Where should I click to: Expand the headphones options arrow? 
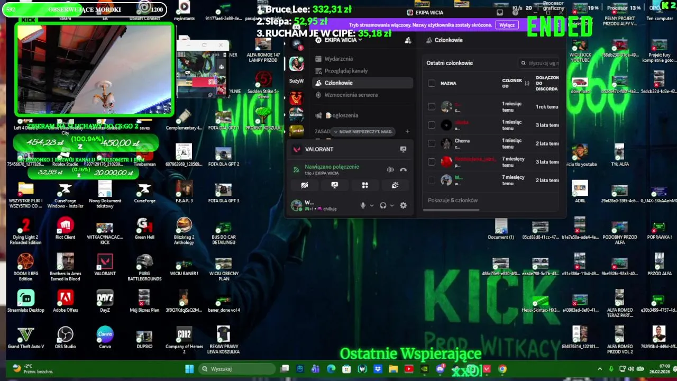pyautogui.click(x=391, y=205)
